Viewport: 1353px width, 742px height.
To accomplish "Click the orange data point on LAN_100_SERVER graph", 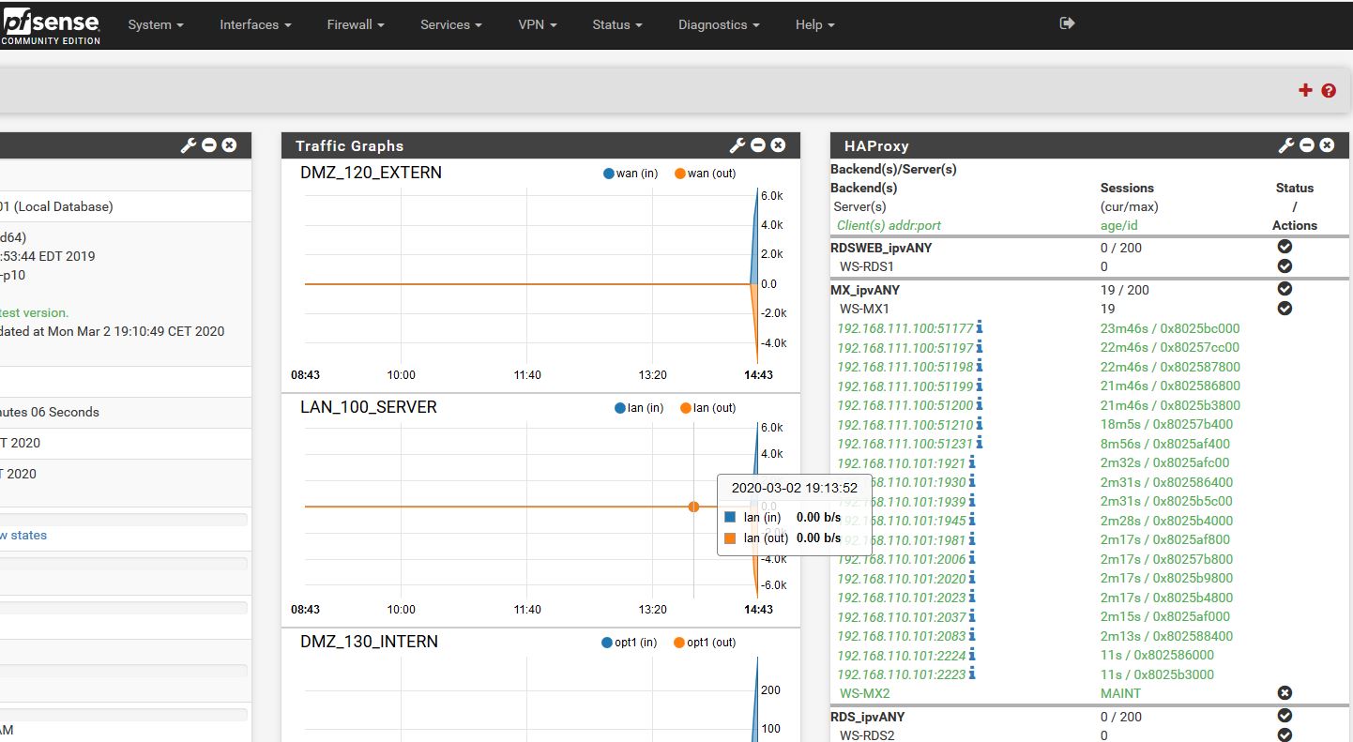I will pyautogui.click(x=693, y=507).
